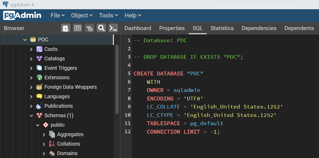Click the LC_COLLATE line text
The height and width of the screenshot is (158, 319).
pyautogui.click(x=215, y=107)
